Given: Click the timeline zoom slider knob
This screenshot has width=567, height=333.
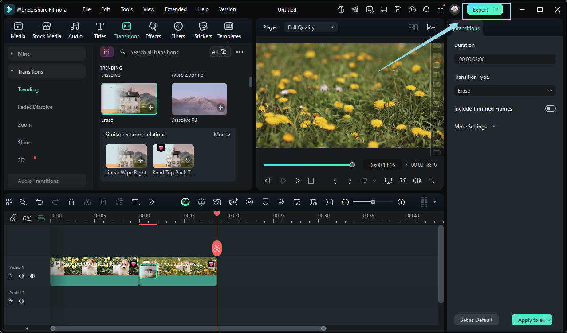Looking at the screenshot, I should pos(373,202).
